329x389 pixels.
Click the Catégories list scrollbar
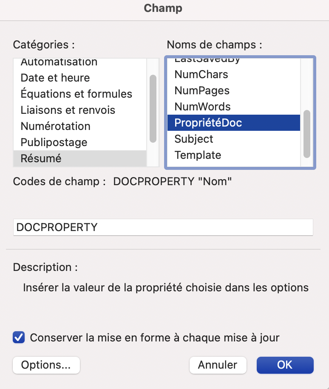(153, 108)
